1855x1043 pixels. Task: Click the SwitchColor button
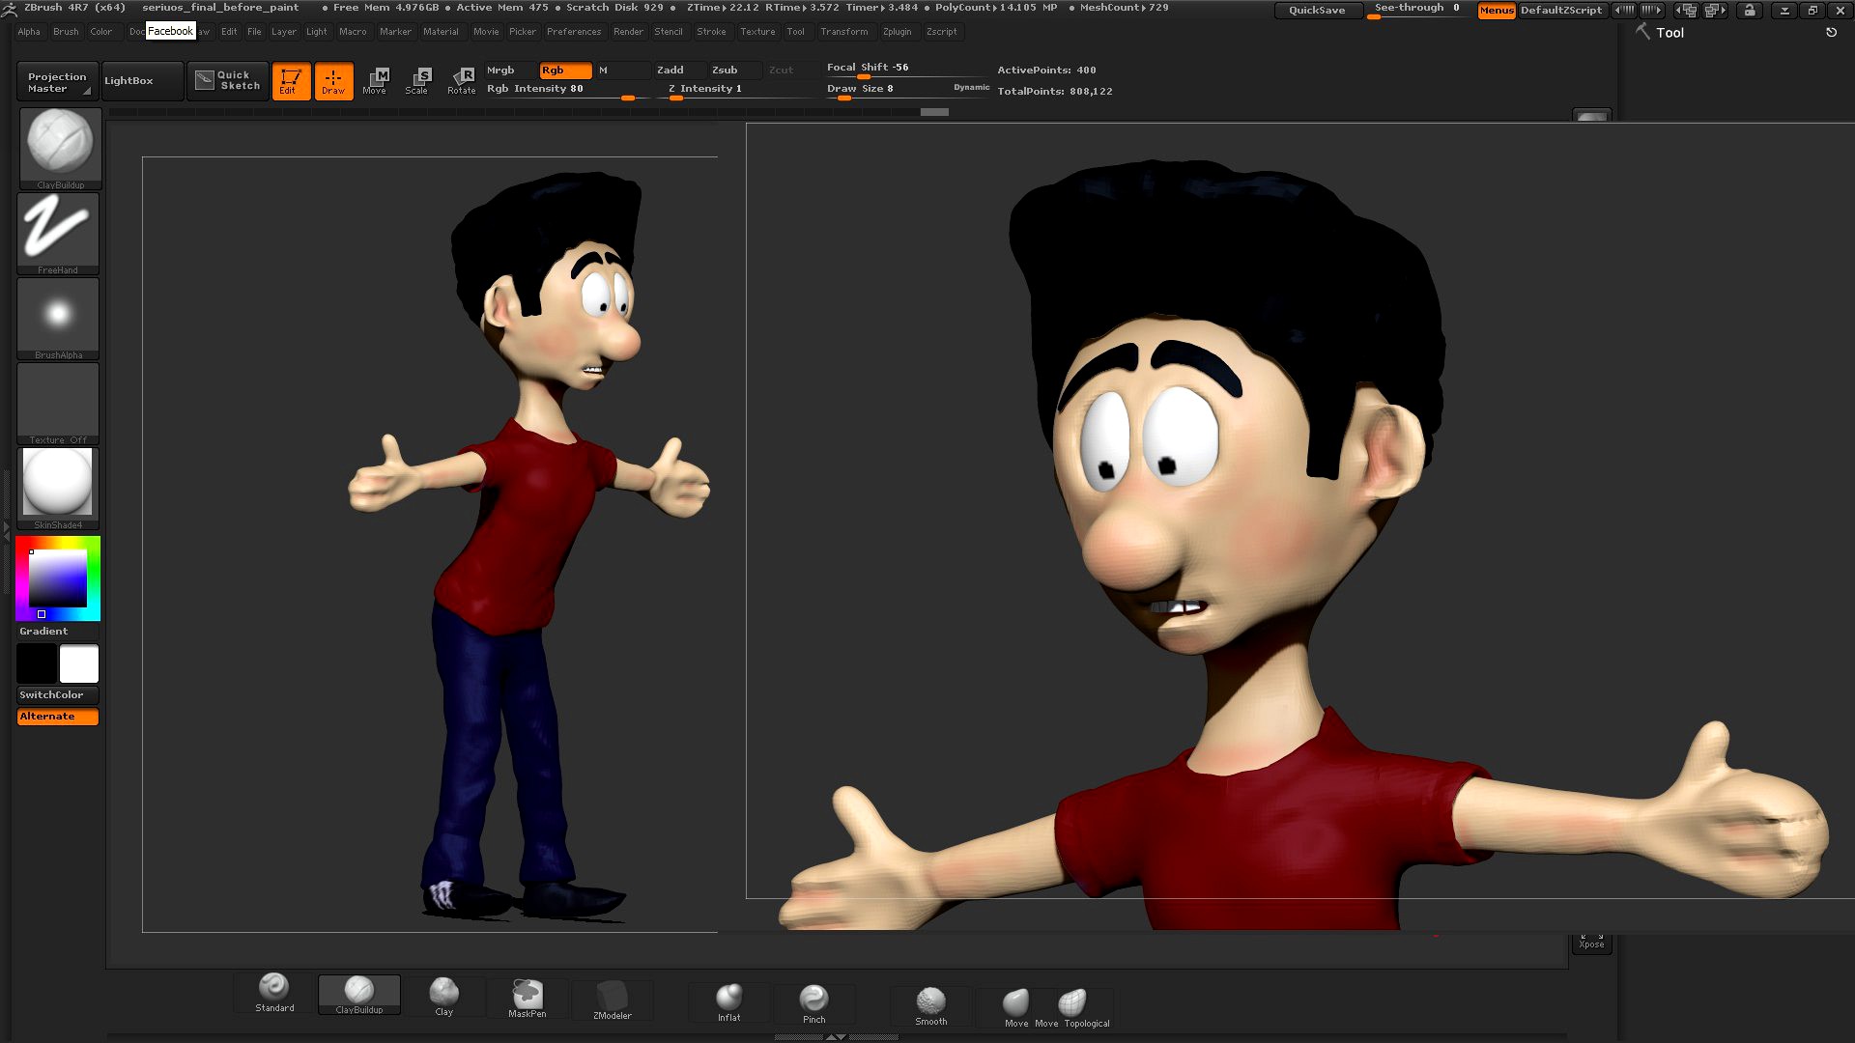click(x=58, y=695)
